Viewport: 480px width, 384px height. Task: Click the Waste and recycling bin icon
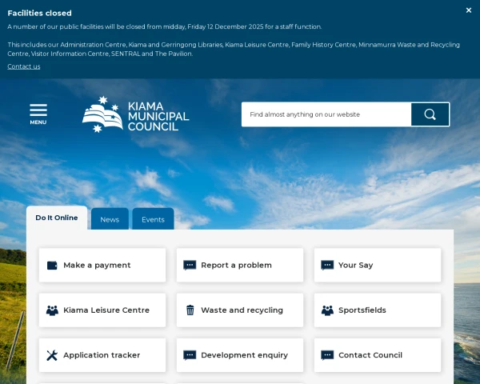coord(190,310)
